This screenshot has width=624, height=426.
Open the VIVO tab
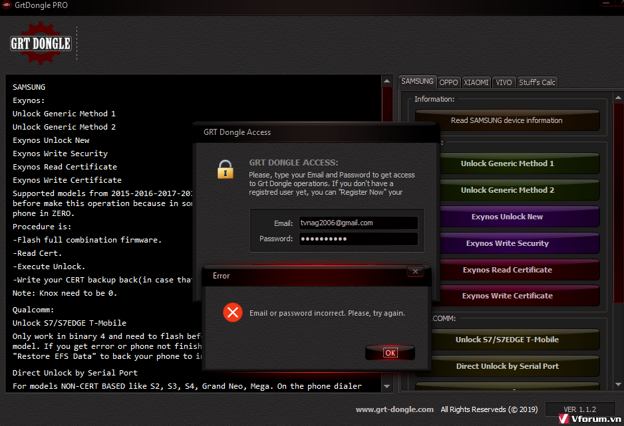tap(504, 82)
